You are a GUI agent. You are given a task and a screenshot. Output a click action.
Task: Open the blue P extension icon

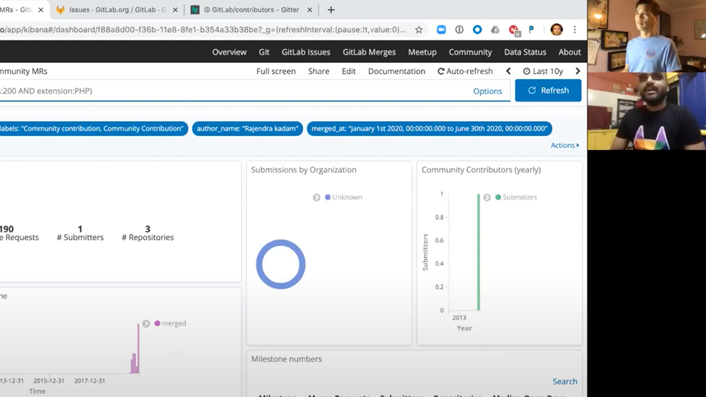click(532, 30)
